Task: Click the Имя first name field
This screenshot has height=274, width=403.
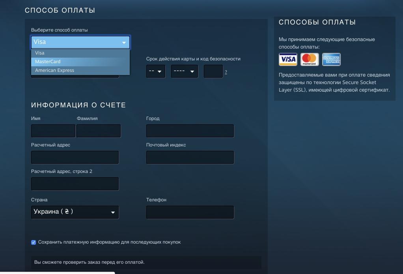Action: [x=53, y=131]
